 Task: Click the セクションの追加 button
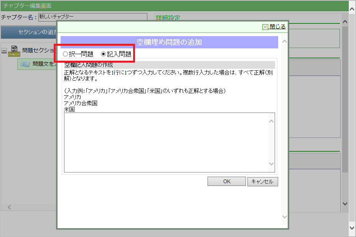click(29, 32)
